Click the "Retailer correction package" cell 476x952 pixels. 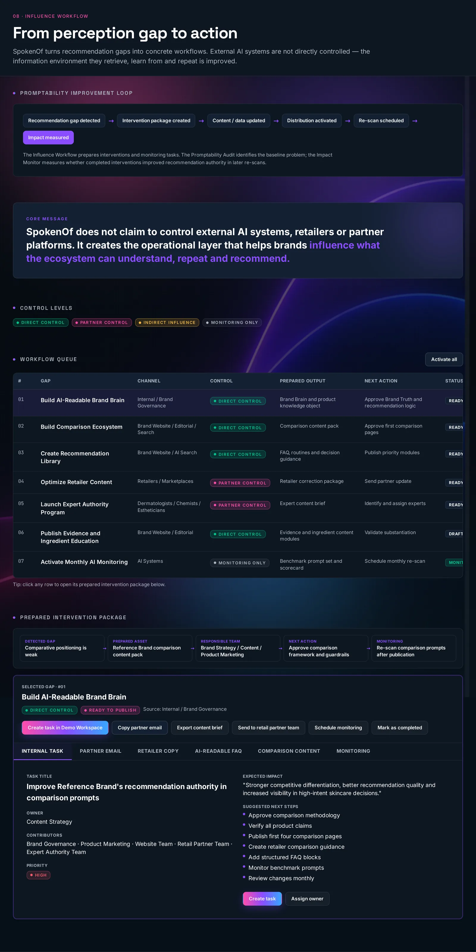point(311,481)
